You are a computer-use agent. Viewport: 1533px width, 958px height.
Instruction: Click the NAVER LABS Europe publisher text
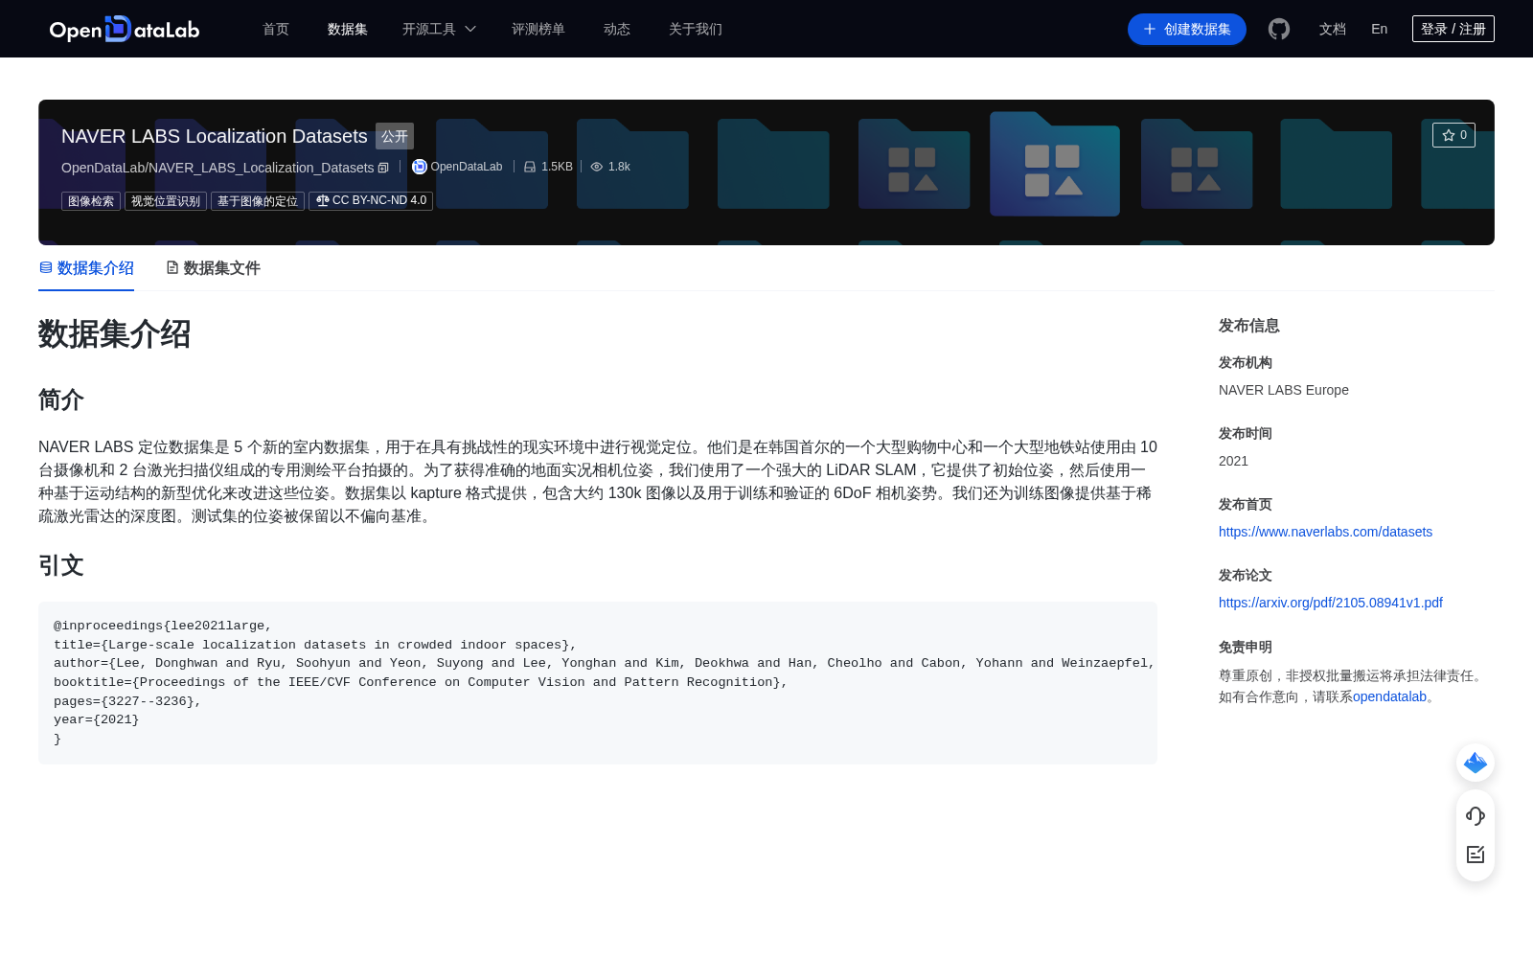[x=1284, y=390]
